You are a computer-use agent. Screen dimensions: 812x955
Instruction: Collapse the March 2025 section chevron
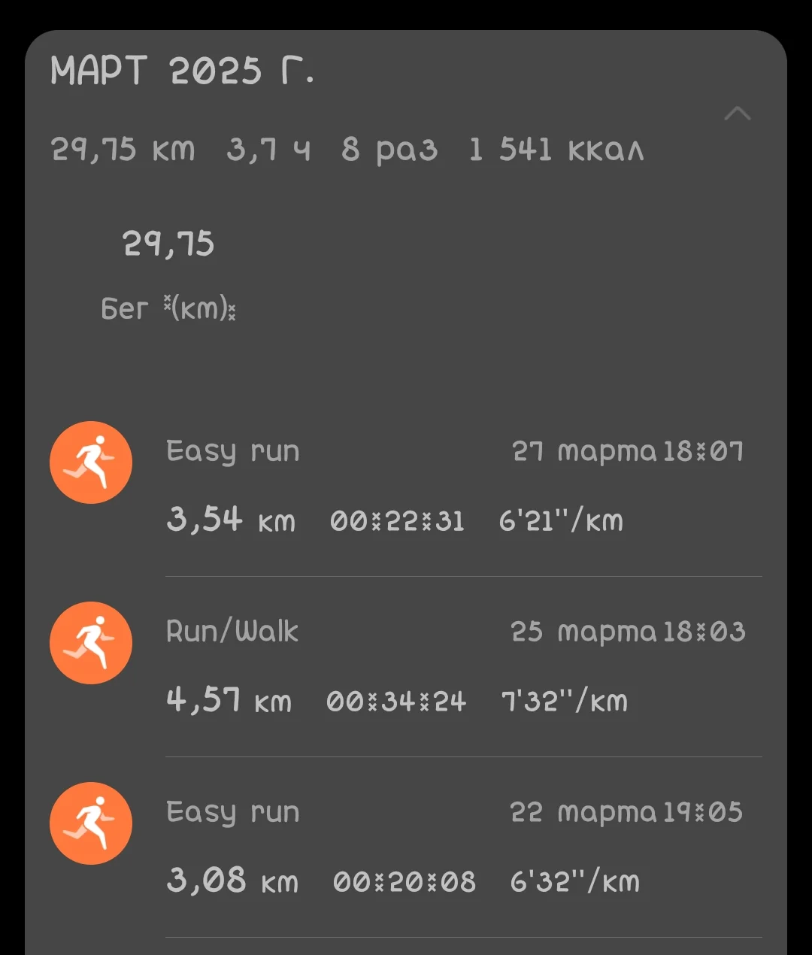737,114
